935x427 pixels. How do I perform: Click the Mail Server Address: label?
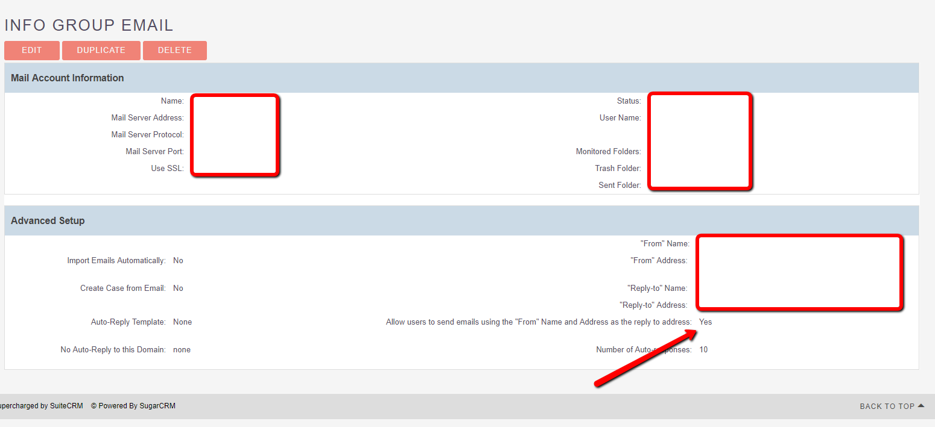[x=148, y=118]
